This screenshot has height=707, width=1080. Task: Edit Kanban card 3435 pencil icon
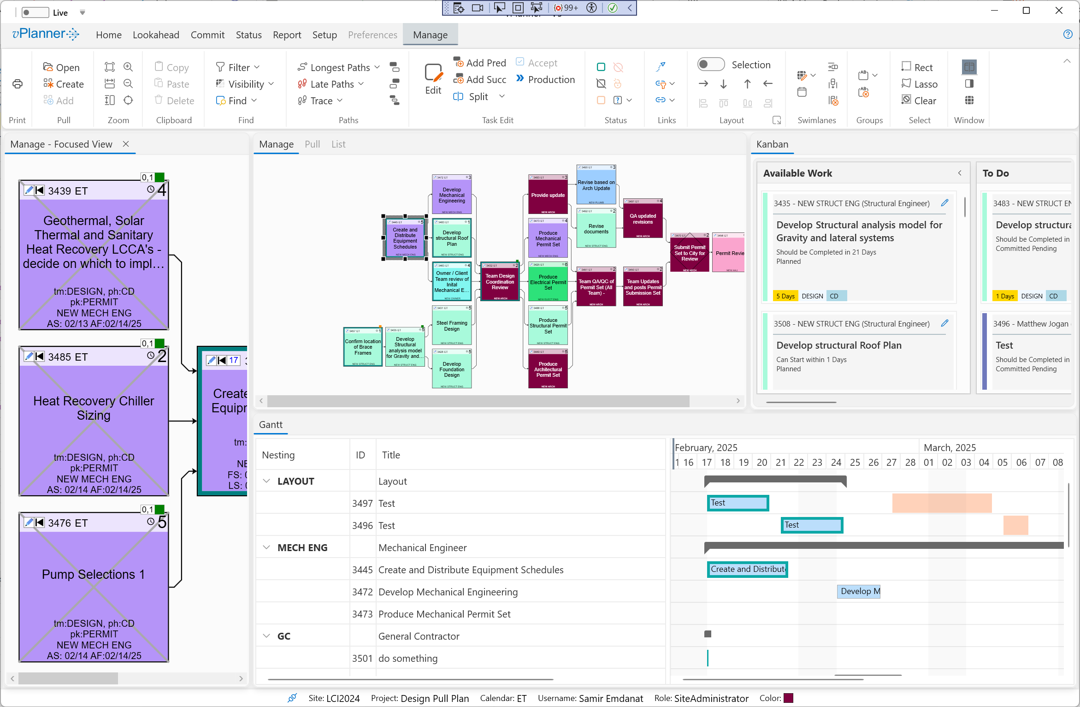pos(944,203)
